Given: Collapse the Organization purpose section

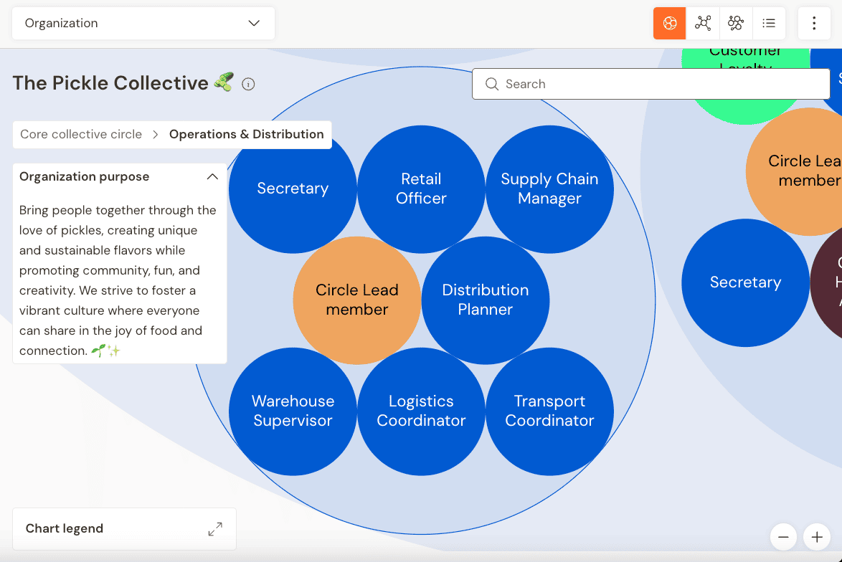Looking at the screenshot, I should (212, 176).
